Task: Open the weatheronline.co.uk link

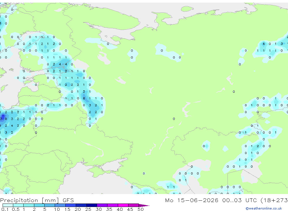Action: (264, 208)
